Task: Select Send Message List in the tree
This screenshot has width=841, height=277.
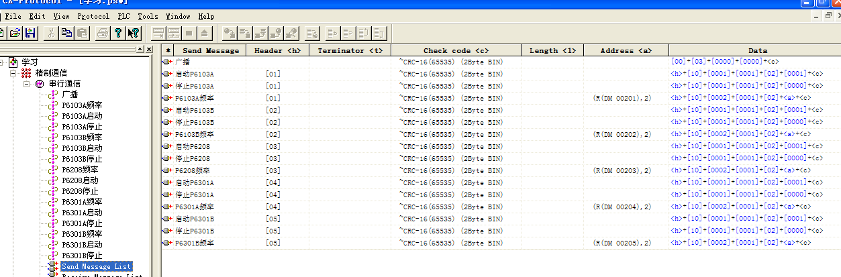Action: coord(96,266)
